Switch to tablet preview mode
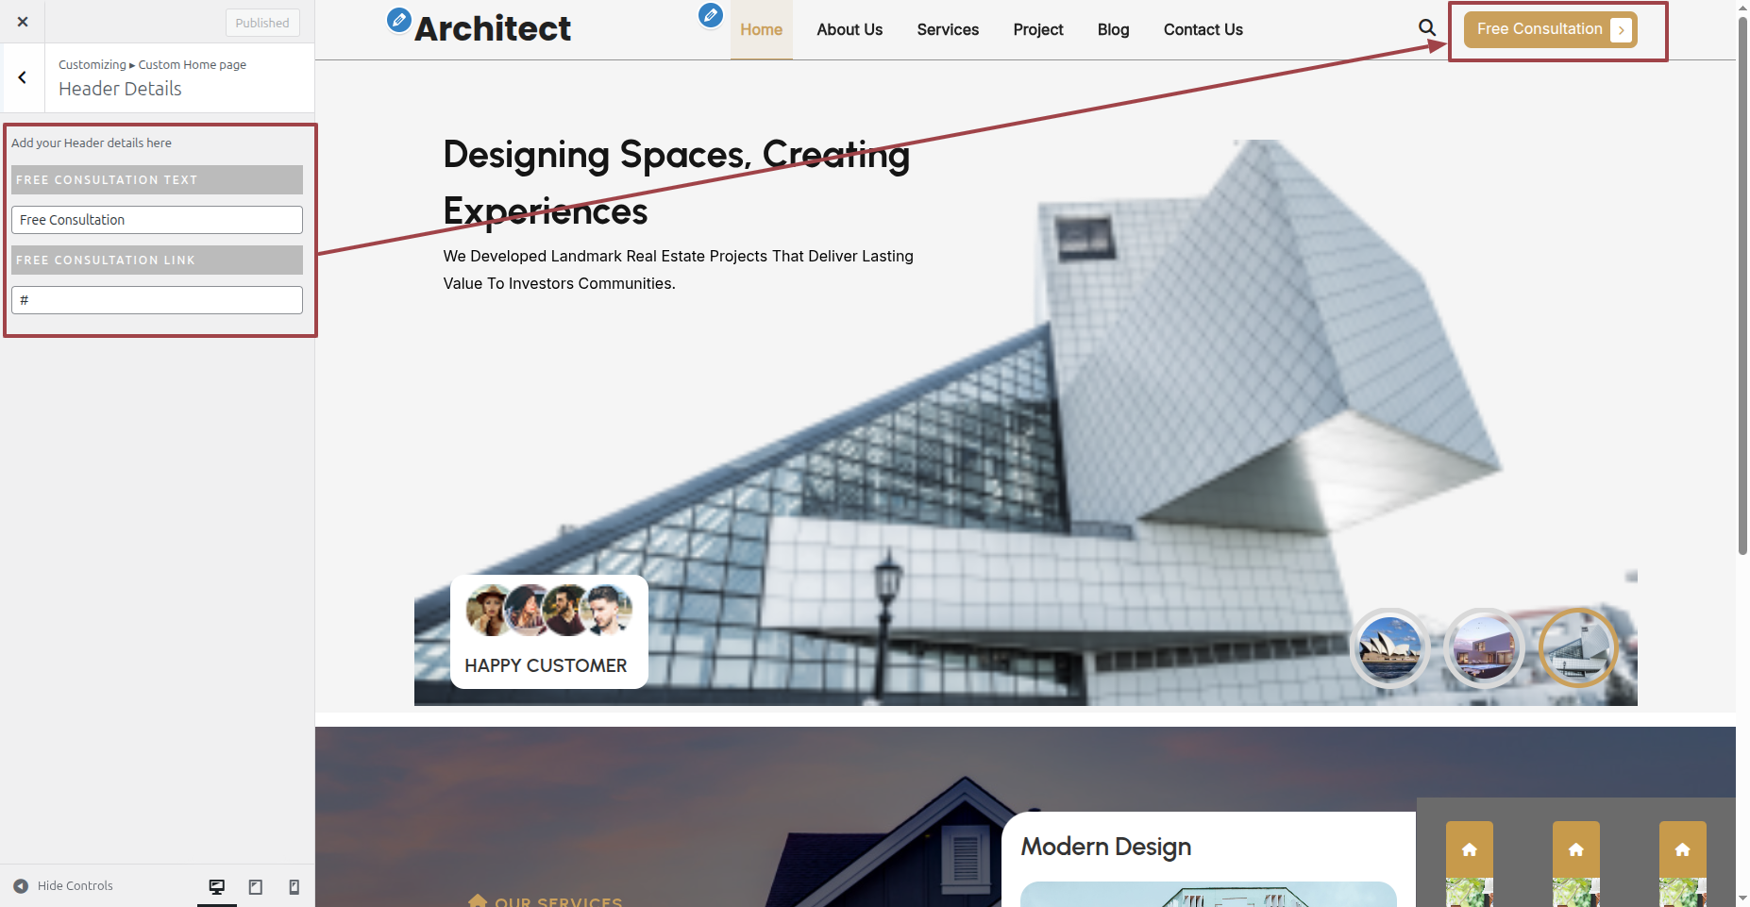Viewport: 1750px width, 907px height. pos(256,886)
